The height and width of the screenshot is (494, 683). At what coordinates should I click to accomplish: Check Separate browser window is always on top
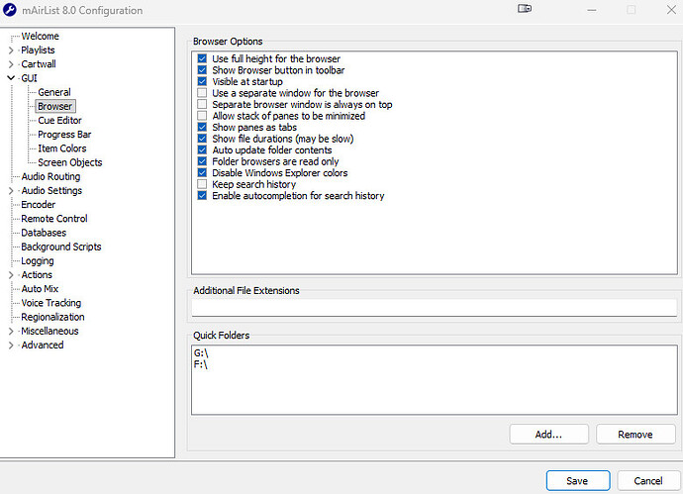[x=202, y=104]
